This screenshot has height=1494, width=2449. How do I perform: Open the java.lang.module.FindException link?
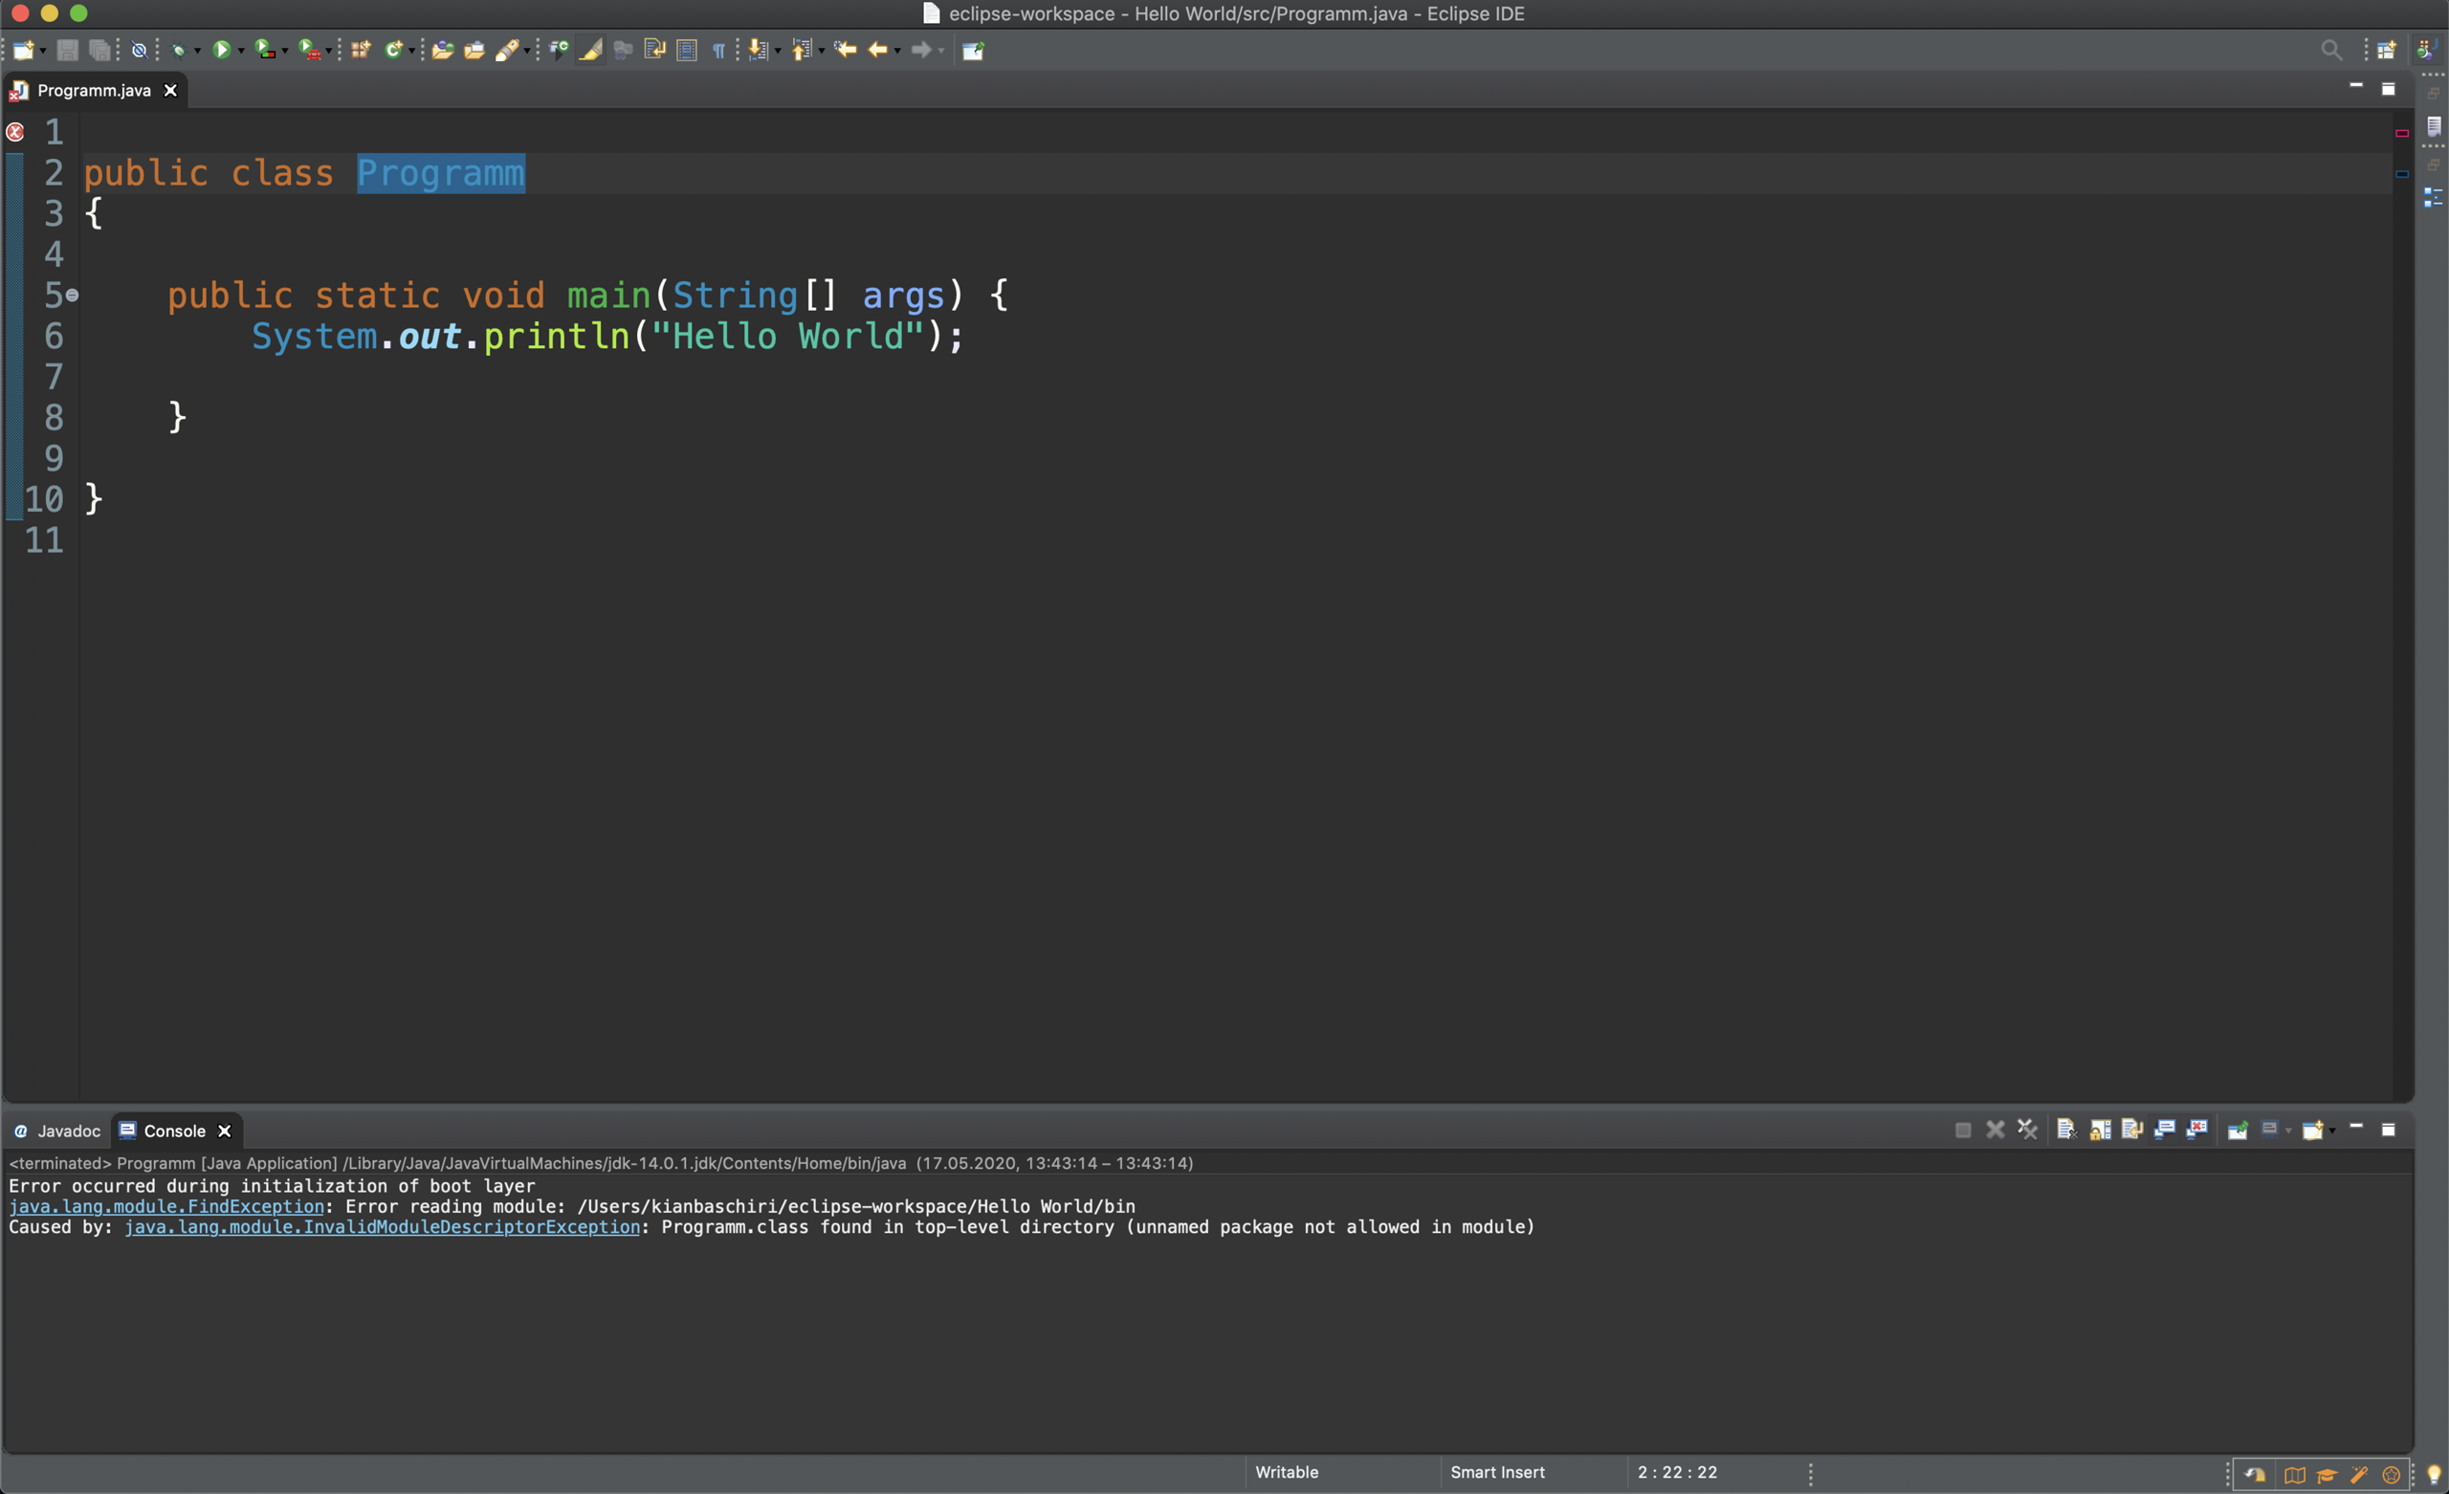166,1207
